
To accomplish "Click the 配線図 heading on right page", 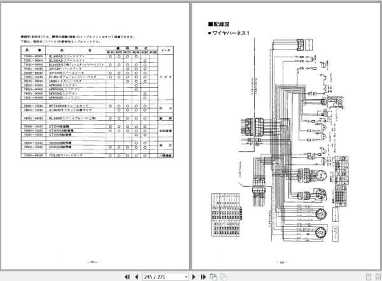I will tap(219, 24).
